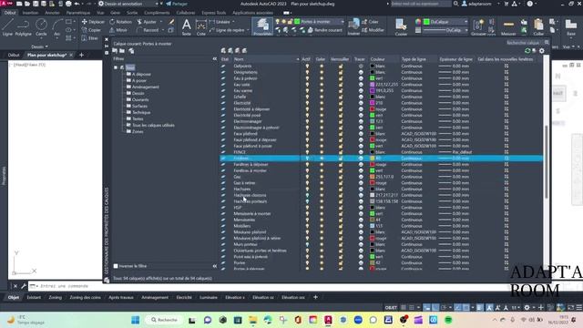Click the Grouper icon
The image size is (583, 328).
(x=478, y=27)
